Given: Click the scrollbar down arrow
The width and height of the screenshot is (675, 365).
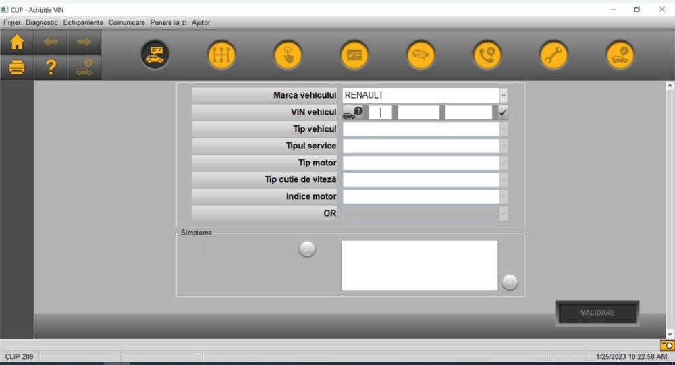Looking at the screenshot, I should (x=670, y=333).
